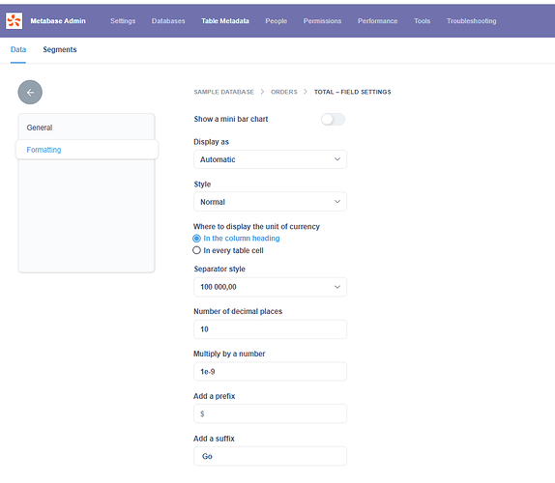The width and height of the screenshot is (555, 483).
Task: Click the Multiply by a number field
Action: pyautogui.click(x=270, y=372)
